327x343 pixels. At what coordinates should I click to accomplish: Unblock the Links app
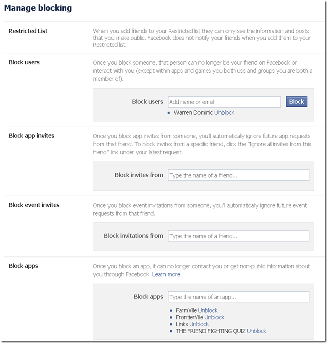199,324
